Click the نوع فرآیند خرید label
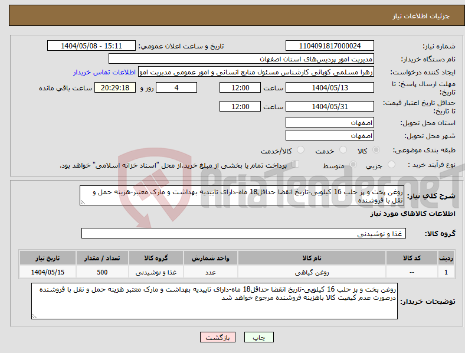 431,165
